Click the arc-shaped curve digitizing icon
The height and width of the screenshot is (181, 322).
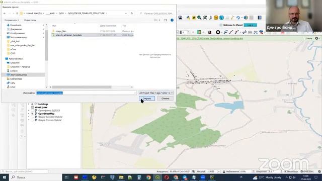[231, 32]
